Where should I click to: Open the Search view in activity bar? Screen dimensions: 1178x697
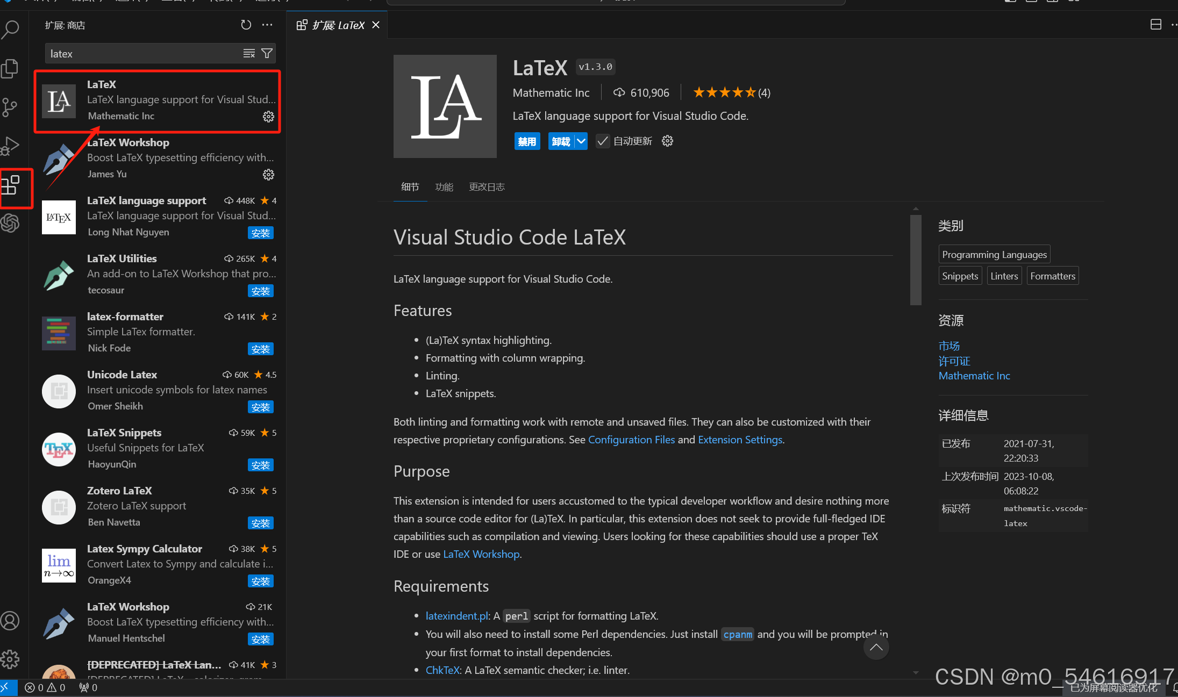[11, 30]
